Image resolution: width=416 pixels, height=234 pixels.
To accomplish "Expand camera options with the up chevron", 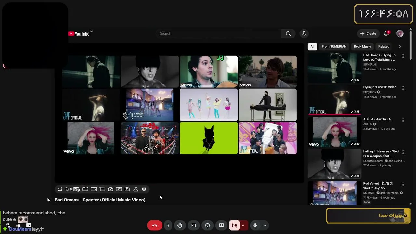I will 243,225.
